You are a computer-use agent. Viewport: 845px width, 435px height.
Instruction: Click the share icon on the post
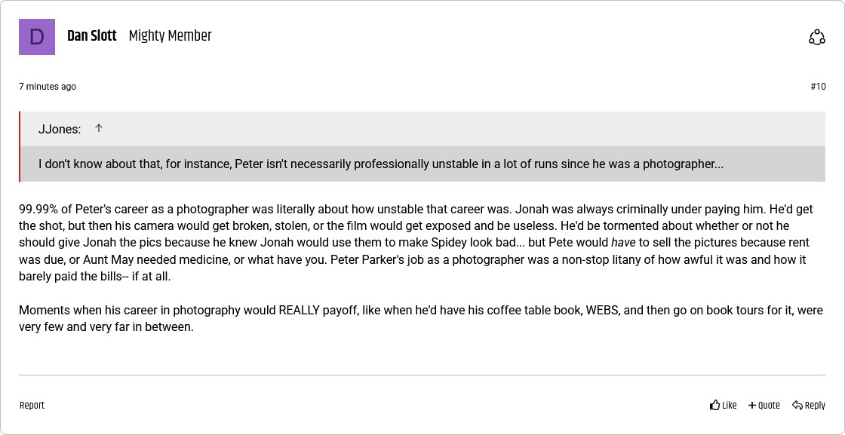[816, 37]
